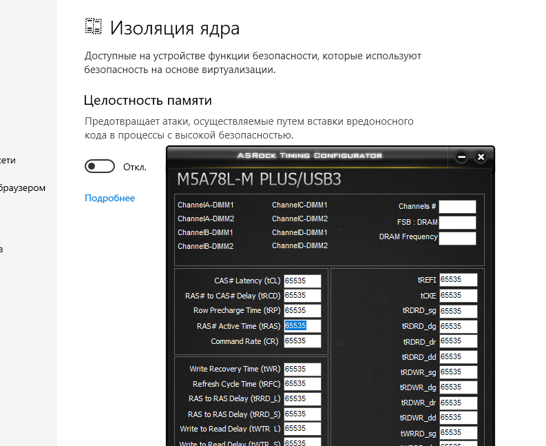Viewport: 546px width, 446px height.
Task: Select the FSB : DRAM field
Action: pyautogui.click(x=457, y=222)
